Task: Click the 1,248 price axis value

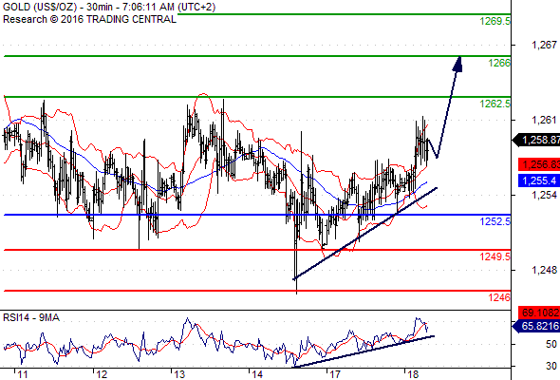Action: click(544, 270)
